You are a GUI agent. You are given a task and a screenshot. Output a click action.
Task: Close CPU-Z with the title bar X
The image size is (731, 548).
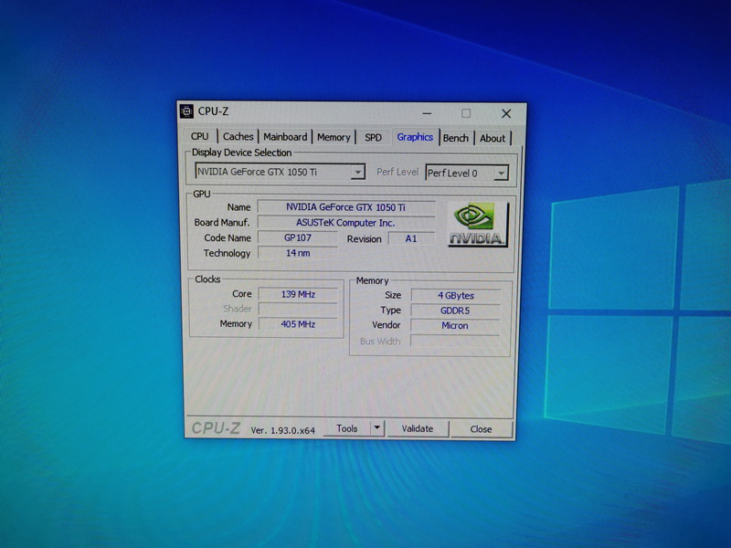[x=506, y=113]
